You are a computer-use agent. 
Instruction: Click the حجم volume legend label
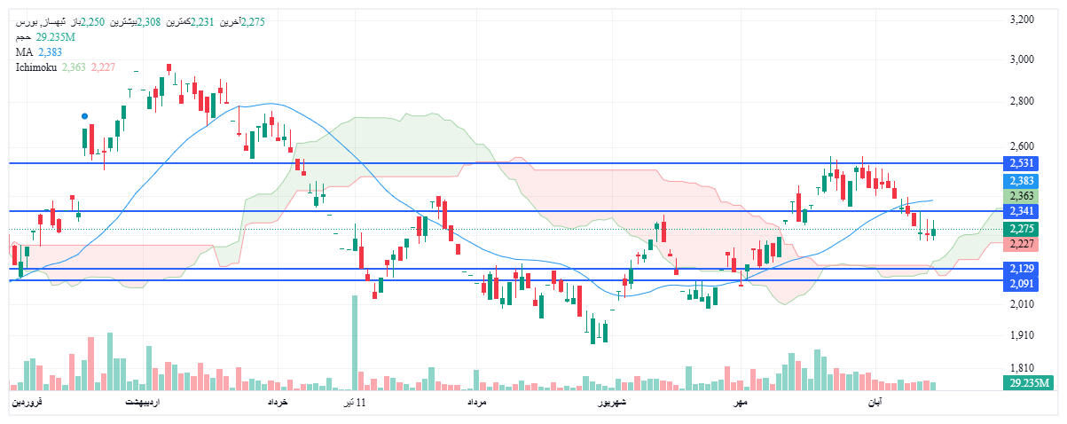click(x=23, y=37)
